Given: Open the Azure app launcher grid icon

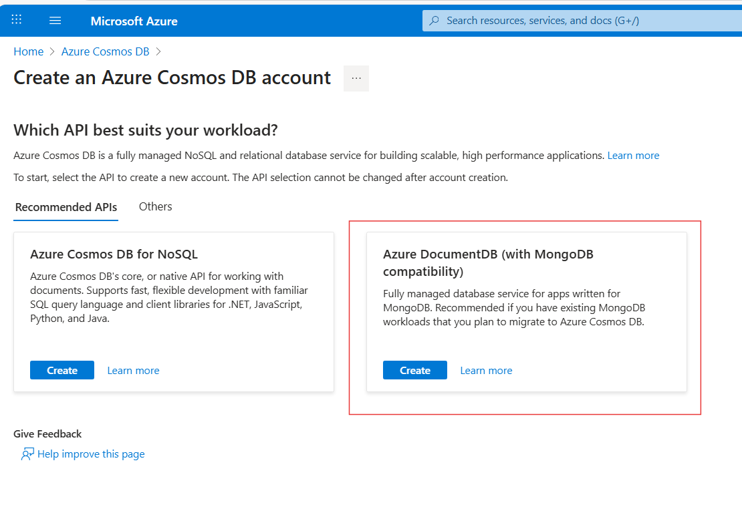Looking at the screenshot, I should tap(17, 20).
